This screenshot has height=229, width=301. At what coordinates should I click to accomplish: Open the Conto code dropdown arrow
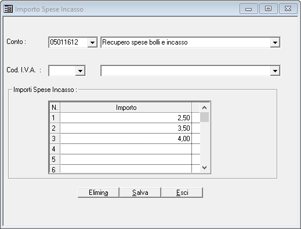point(92,42)
